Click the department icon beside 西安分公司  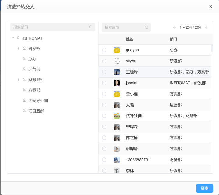click(x=24, y=100)
